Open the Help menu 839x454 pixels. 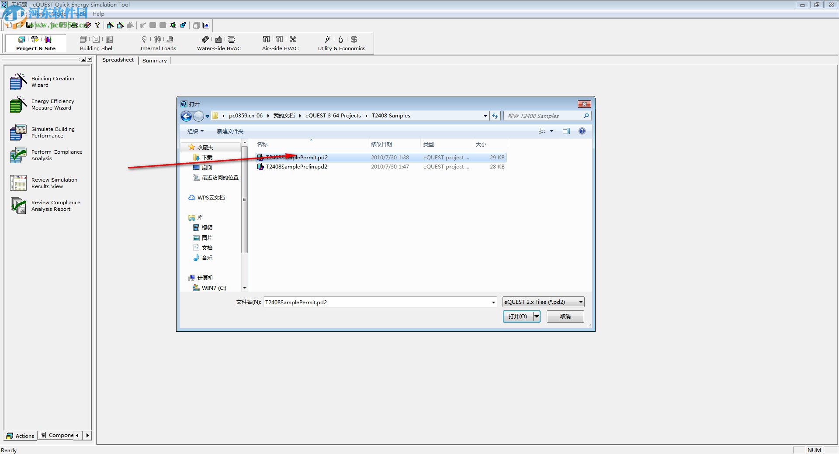98,14
